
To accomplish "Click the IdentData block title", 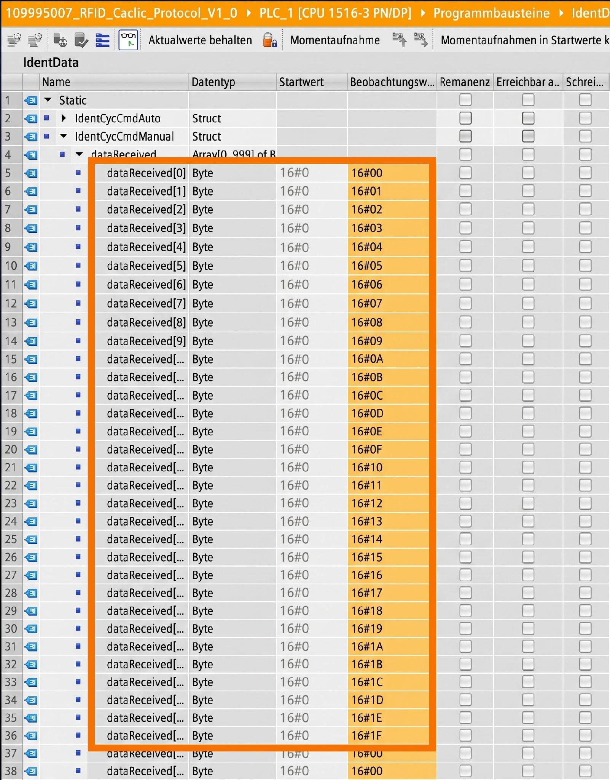I will [51, 62].
